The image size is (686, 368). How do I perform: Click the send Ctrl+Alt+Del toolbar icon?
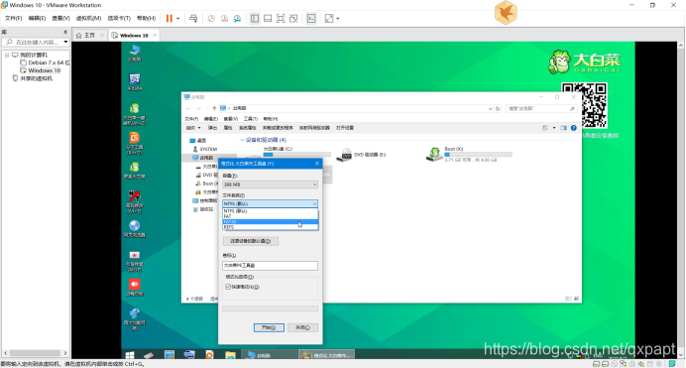(193, 19)
